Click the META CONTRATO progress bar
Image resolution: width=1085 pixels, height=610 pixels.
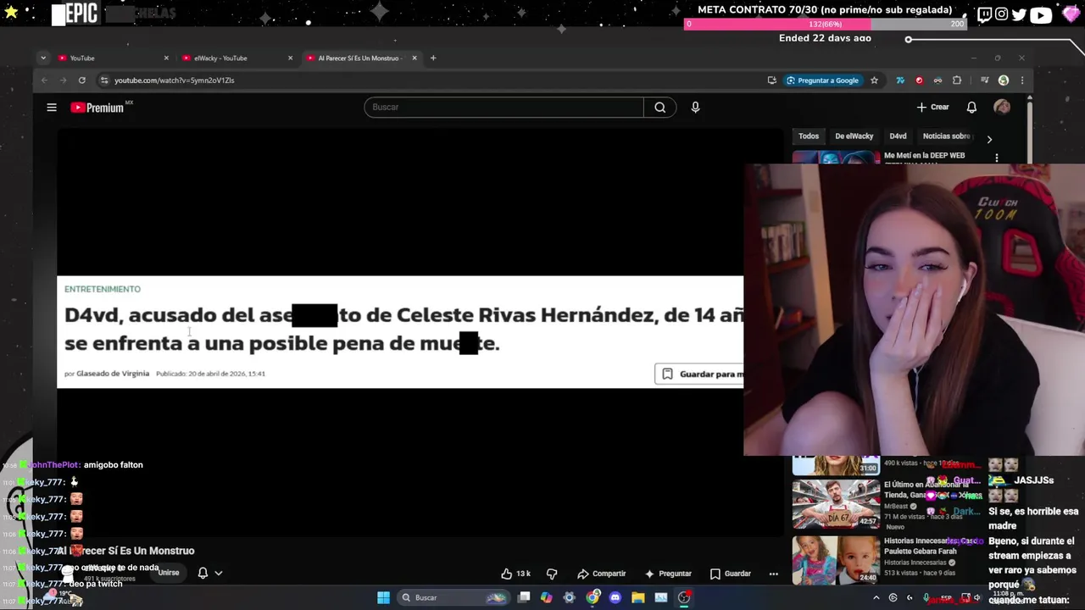(825, 24)
